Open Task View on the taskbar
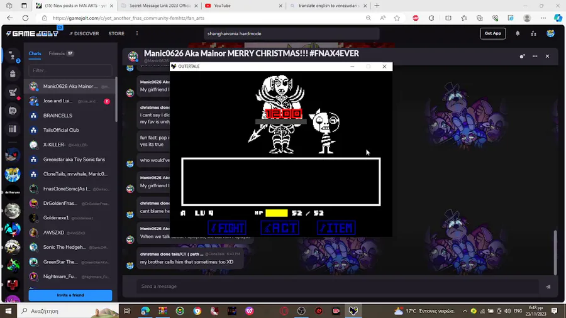This screenshot has height=318, width=566. 127,311
